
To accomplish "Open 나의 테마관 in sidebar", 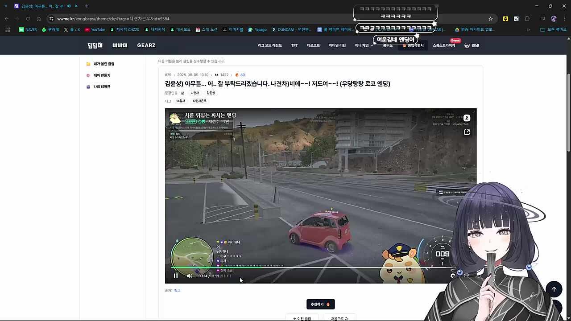I will tap(102, 86).
